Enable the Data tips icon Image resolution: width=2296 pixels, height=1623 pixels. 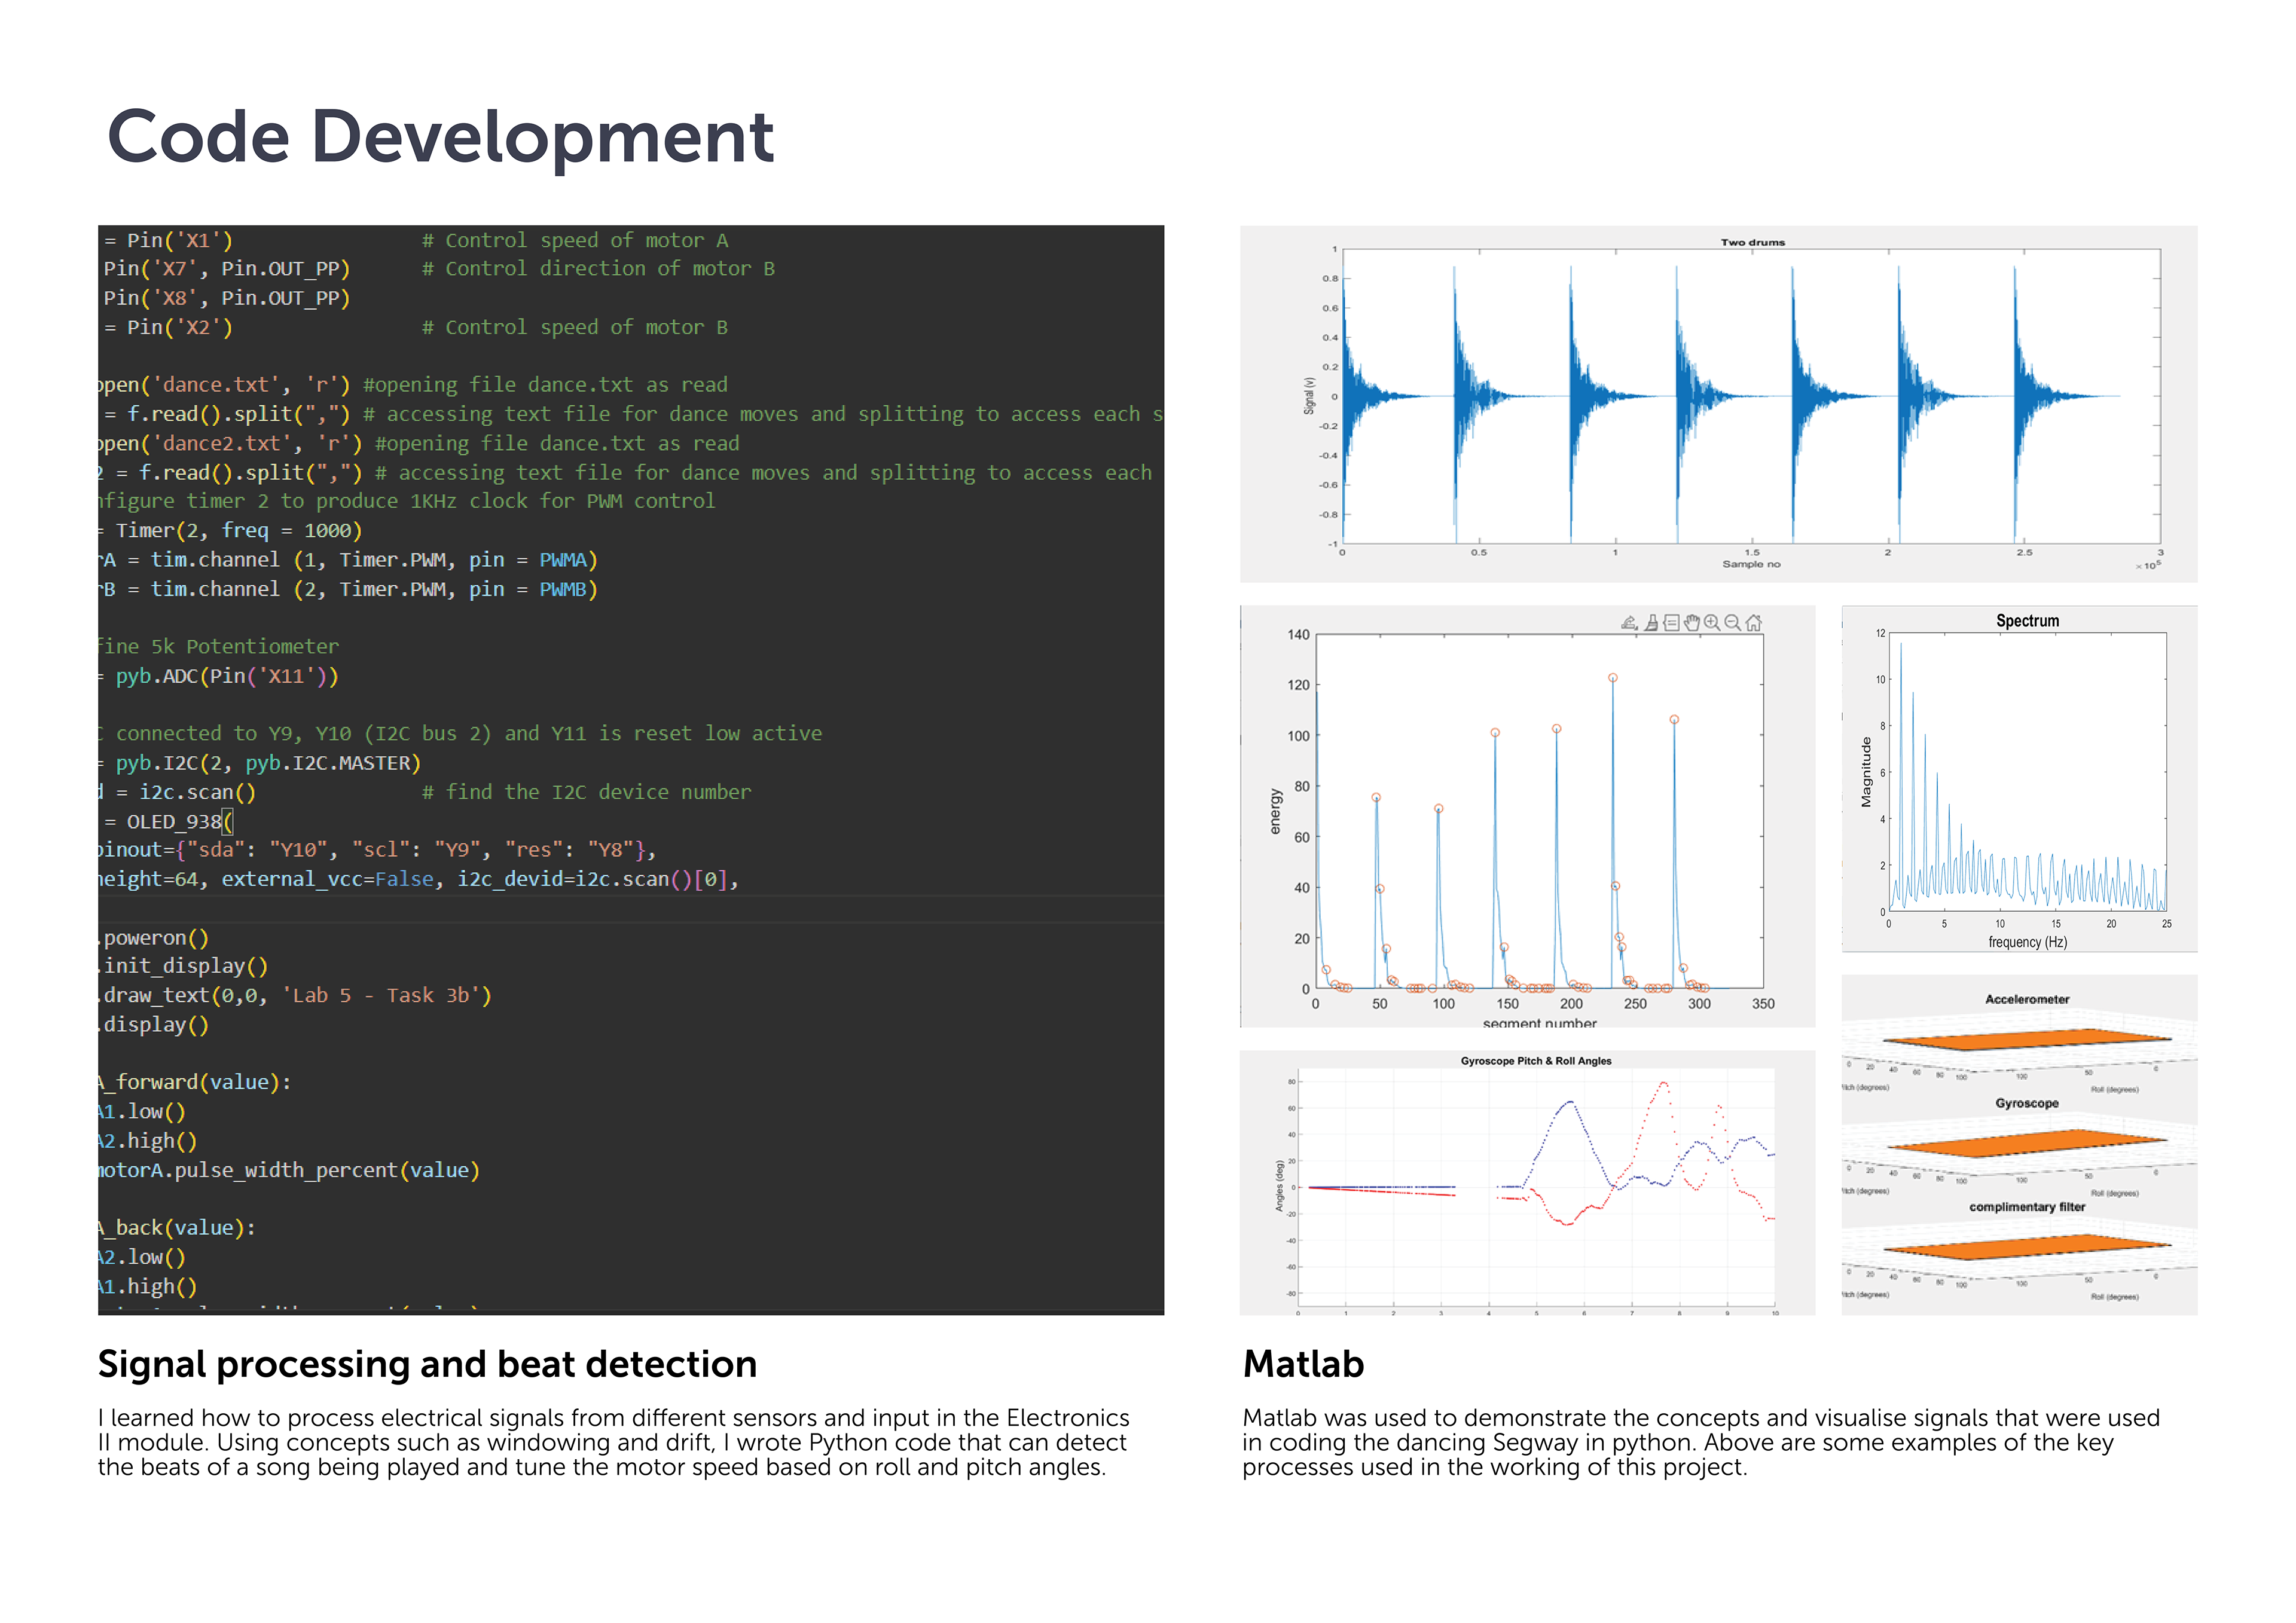click(x=1671, y=623)
